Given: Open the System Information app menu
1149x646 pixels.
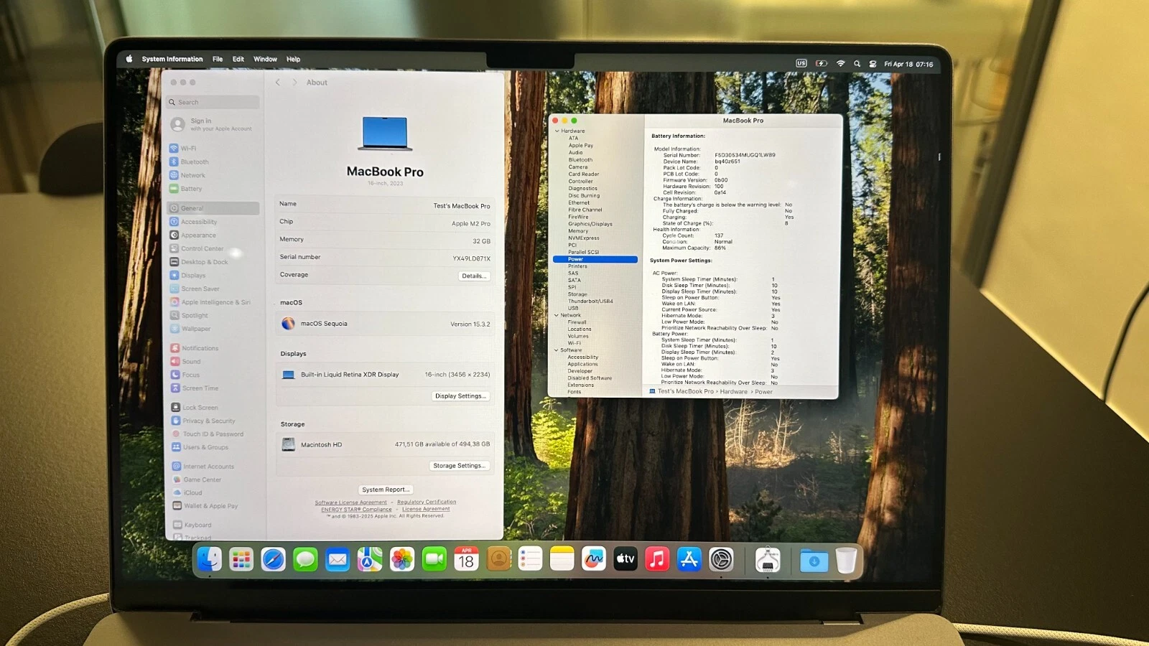Looking at the screenshot, I should point(172,59).
